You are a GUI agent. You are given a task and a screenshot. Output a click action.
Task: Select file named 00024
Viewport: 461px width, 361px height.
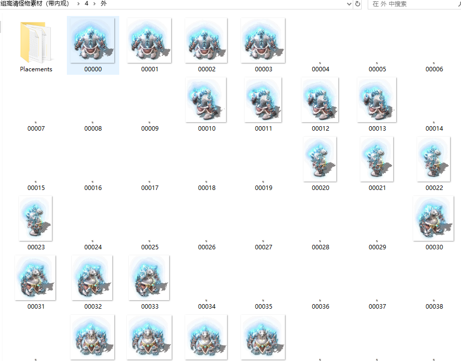click(x=93, y=247)
